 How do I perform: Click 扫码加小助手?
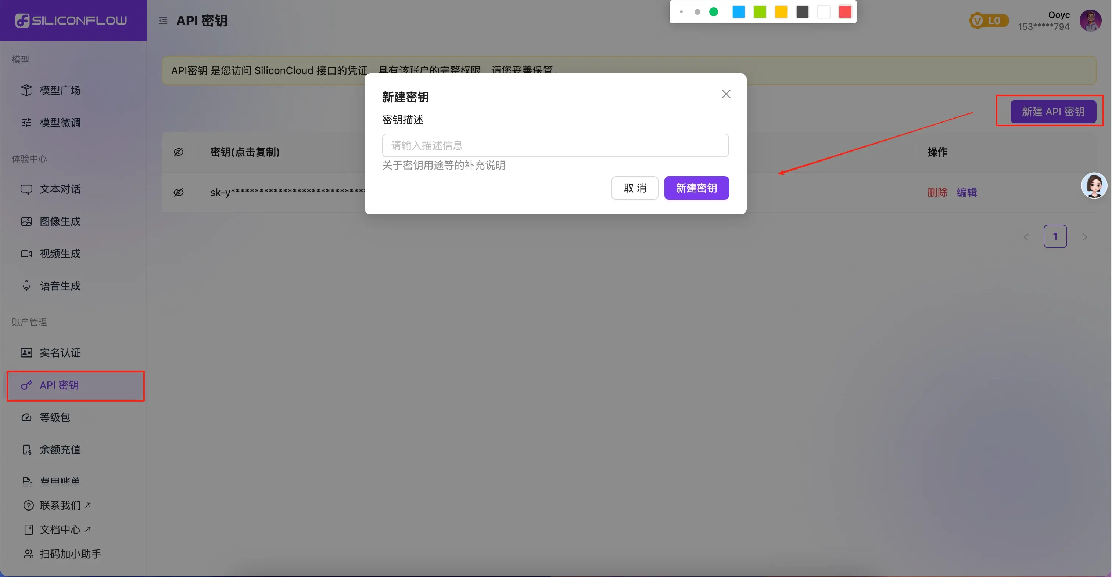[x=70, y=554]
